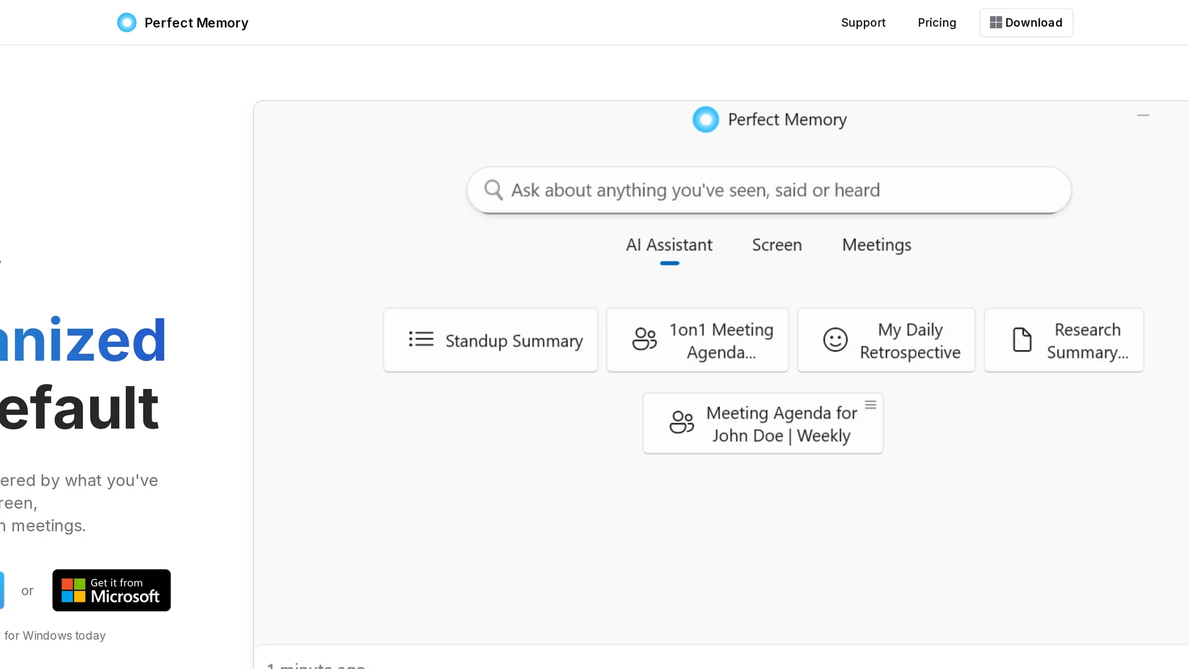Click the people icon on 1on1 Meeting Agenda
The height and width of the screenshot is (669, 1189).
(x=644, y=339)
